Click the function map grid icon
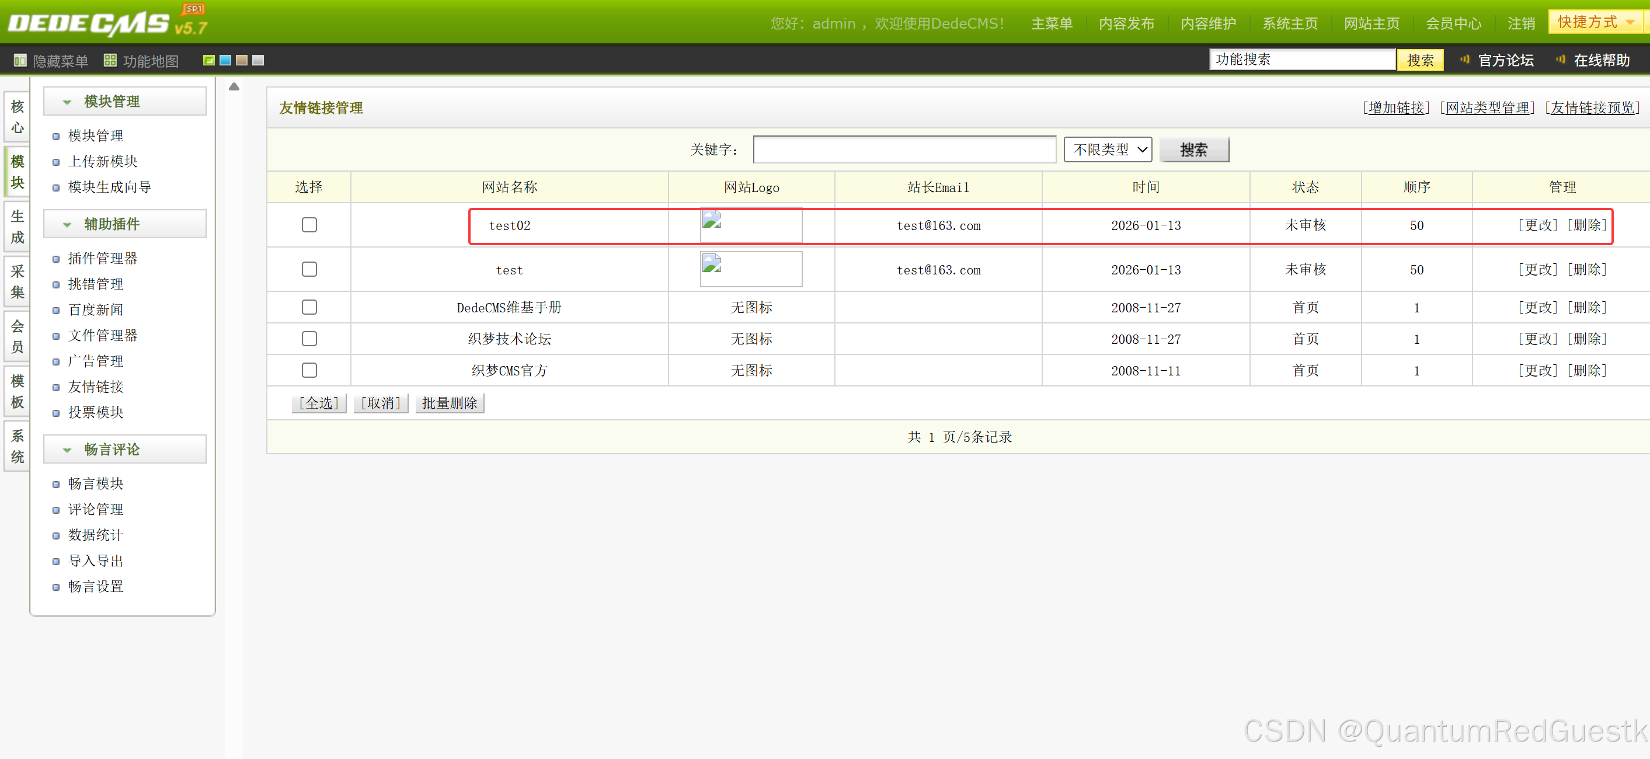The height and width of the screenshot is (759, 1650). tap(110, 60)
